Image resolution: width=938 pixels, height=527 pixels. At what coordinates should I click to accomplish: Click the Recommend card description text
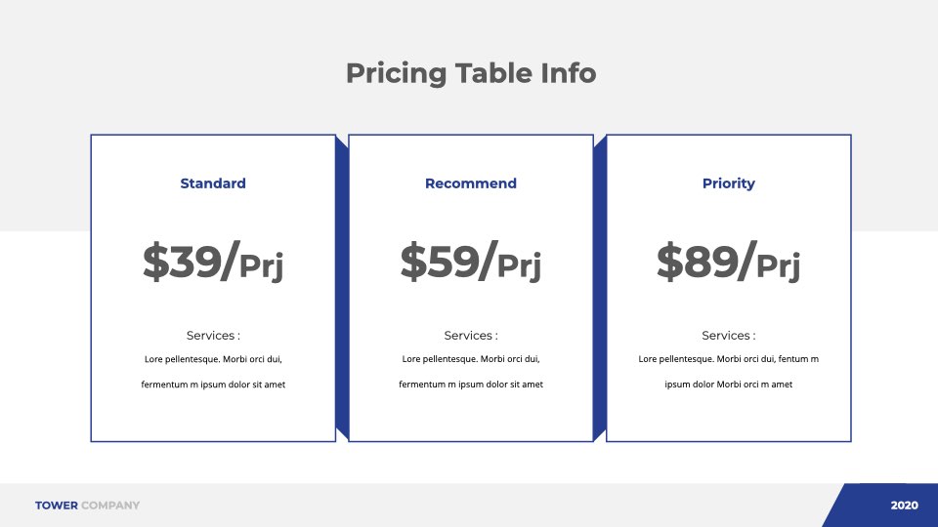tap(471, 372)
